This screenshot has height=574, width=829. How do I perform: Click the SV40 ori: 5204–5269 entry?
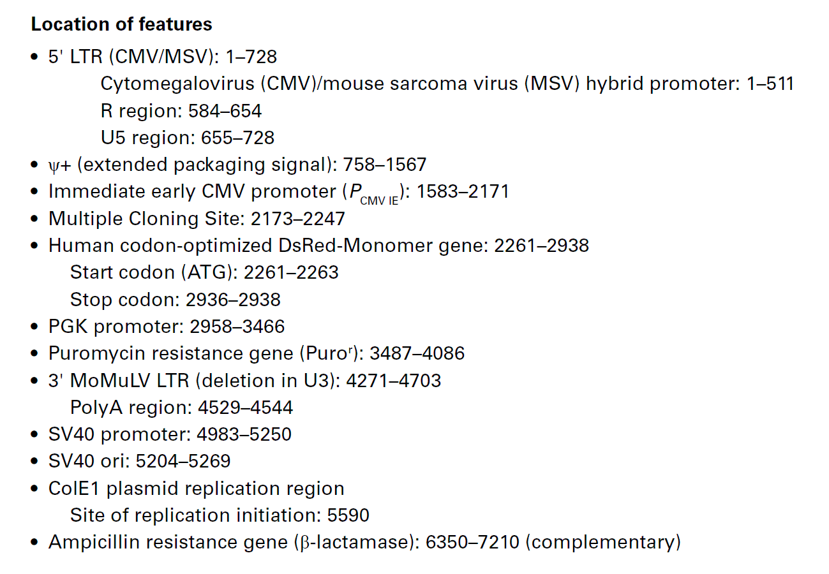click(x=140, y=461)
